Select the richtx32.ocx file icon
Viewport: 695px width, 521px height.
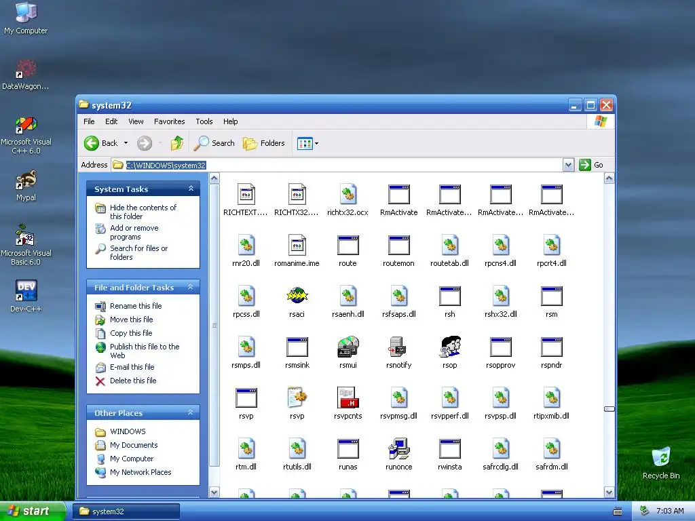[x=348, y=194]
